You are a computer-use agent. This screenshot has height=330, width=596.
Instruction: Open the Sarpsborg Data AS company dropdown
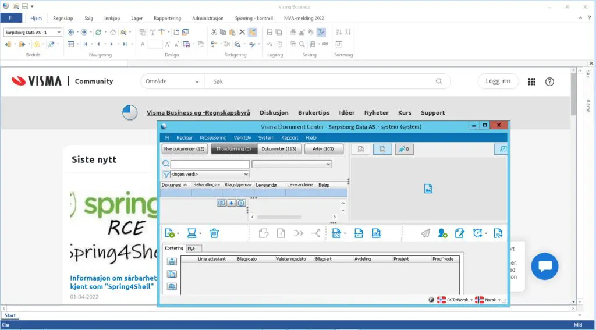click(33, 33)
